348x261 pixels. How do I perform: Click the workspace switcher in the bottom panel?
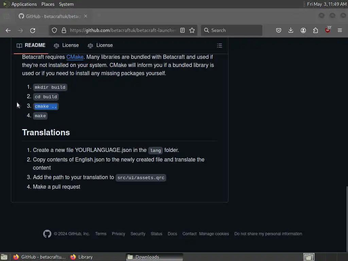click(309, 257)
